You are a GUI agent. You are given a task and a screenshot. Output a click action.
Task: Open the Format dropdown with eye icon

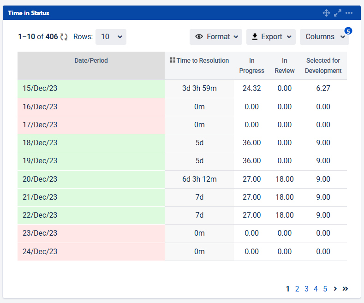tap(216, 37)
